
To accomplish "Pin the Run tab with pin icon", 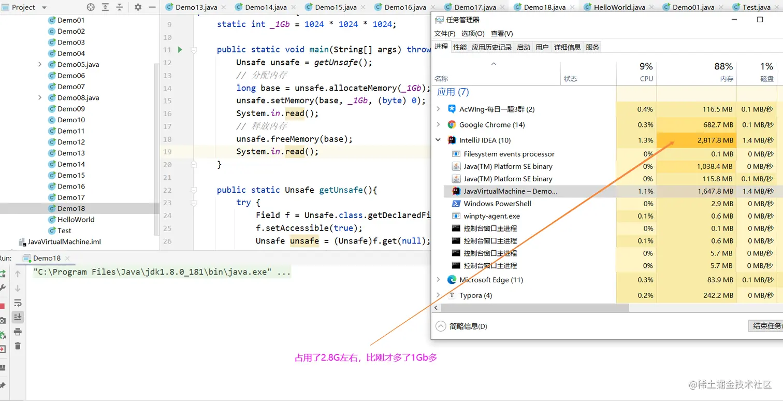I will (2, 385).
